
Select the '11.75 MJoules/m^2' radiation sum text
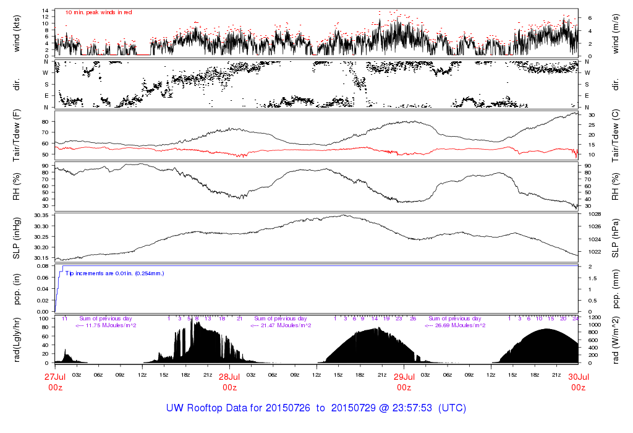106,325
